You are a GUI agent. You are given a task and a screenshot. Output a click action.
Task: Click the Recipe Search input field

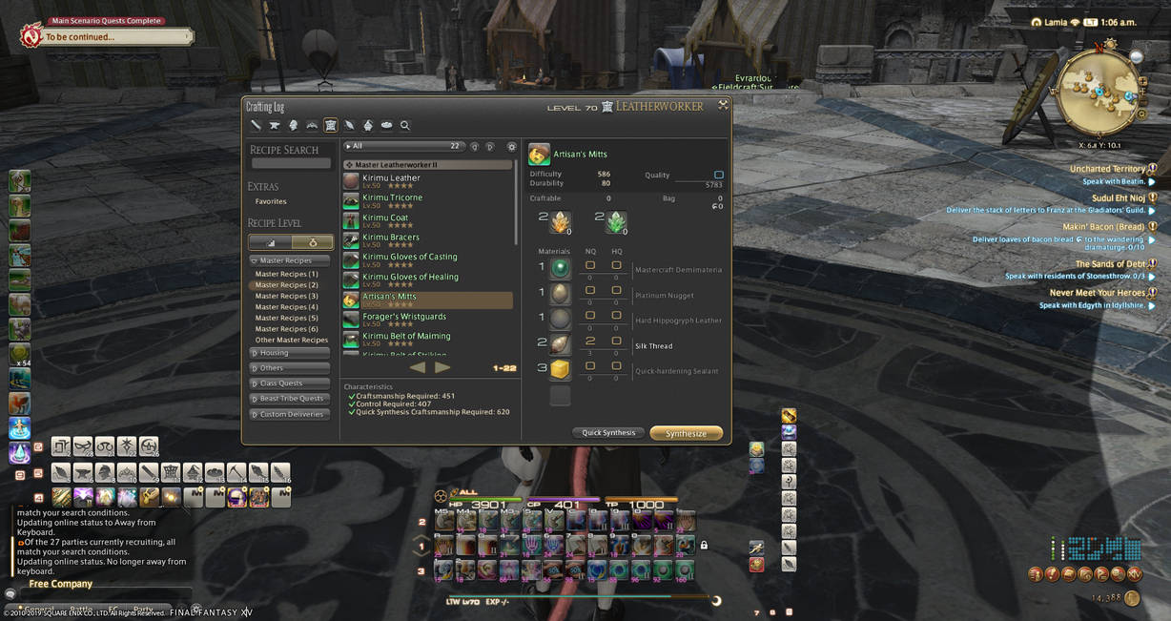pos(290,163)
